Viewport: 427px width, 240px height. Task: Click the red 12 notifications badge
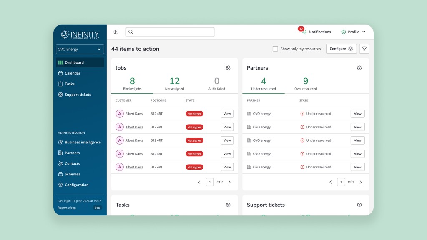(301, 29)
